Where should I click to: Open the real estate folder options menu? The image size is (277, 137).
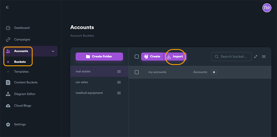[x=119, y=72]
